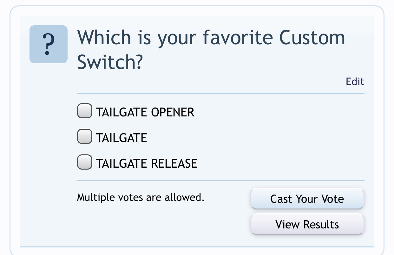The width and height of the screenshot is (394, 255).
Task: Click the blue square poll question icon
Action: pos(48,44)
